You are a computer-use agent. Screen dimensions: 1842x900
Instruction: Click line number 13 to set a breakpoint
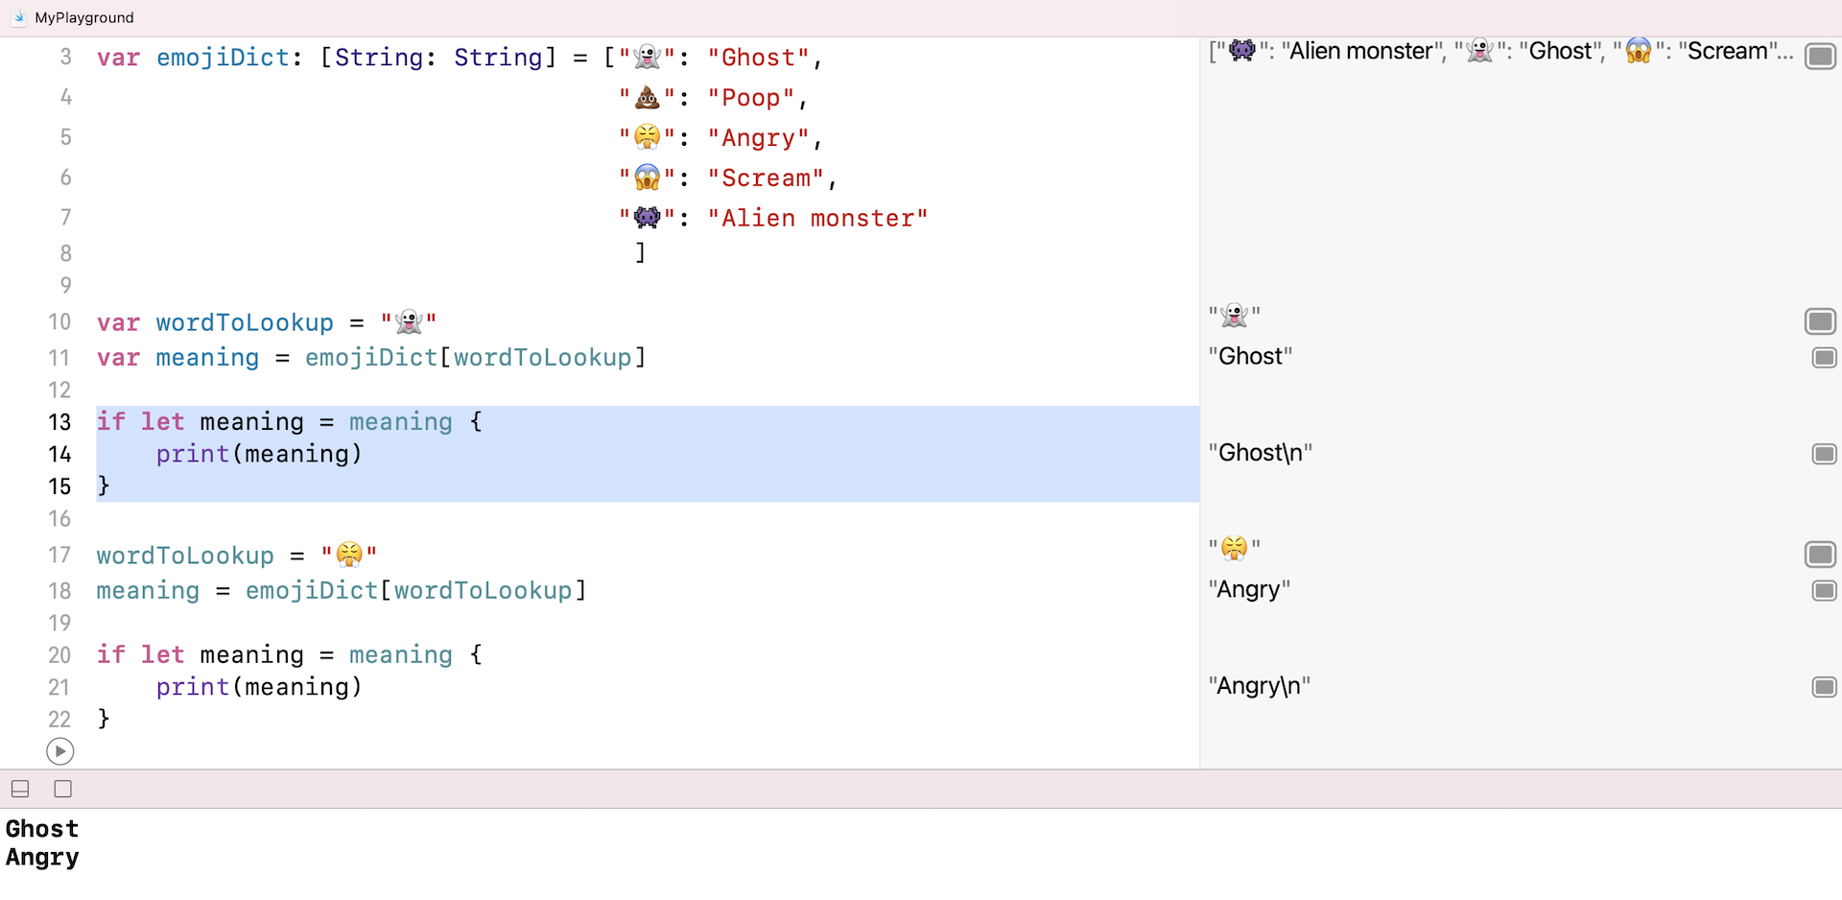tap(59, 422)
